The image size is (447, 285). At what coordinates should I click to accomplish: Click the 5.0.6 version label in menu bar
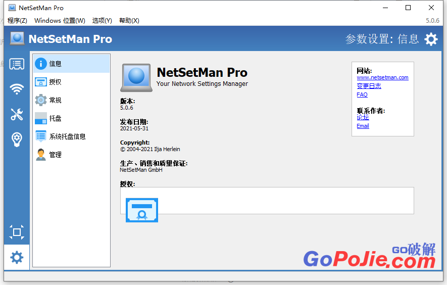pyautogui.click(x=432, y=21)
